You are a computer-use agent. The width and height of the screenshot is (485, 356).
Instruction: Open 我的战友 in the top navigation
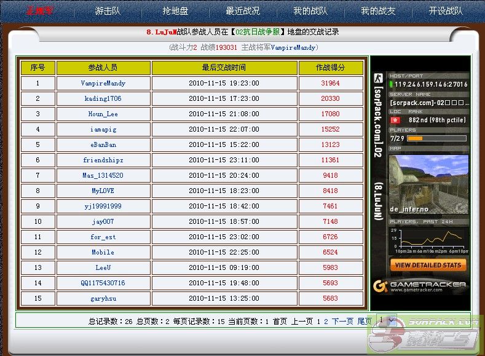point(377,11)
